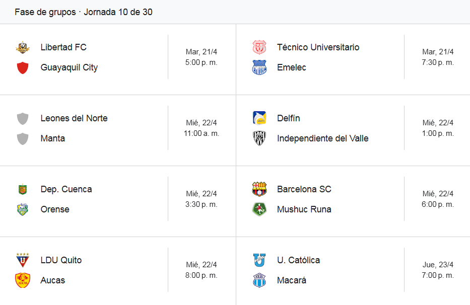Click the Mushuc Runa team logo

(x=259, y=209)
